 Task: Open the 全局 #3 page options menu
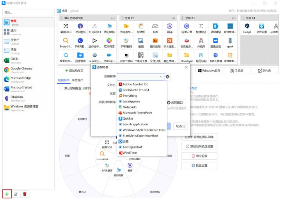(234, 18)
